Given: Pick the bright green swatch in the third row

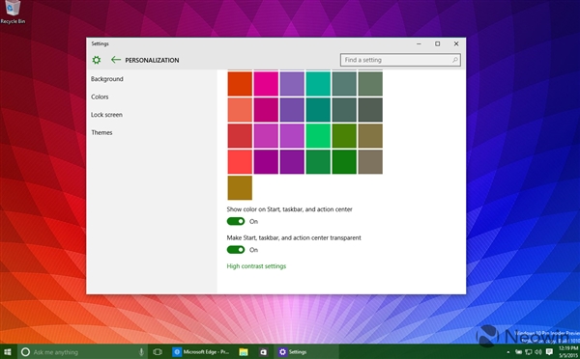Looking at the screenshot, I should coord(318,135).
